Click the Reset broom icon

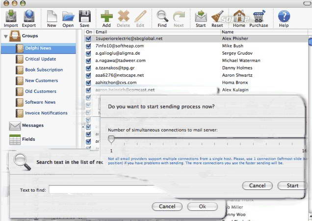(217, 16)
